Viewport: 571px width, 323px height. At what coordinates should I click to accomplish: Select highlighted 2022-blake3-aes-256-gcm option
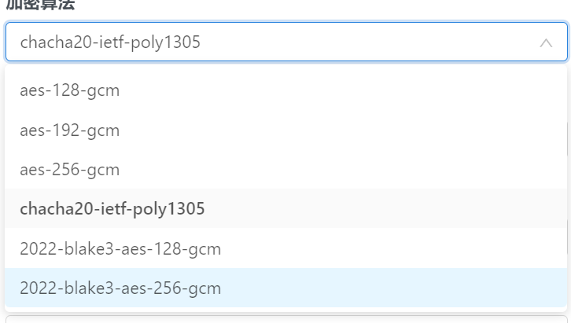pos(285,288)
